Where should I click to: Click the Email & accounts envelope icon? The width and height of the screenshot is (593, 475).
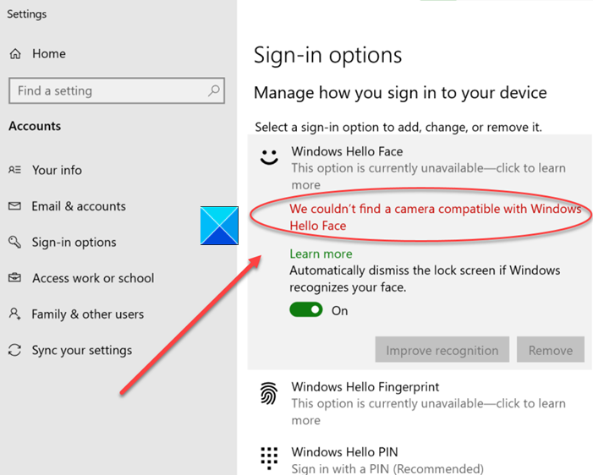(x=14, y=206)
